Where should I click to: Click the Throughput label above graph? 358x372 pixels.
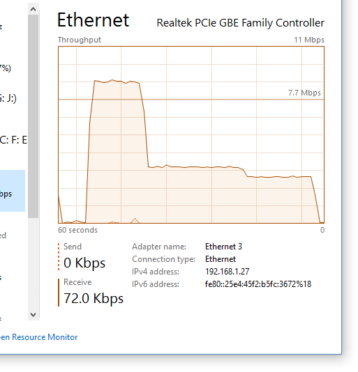pyautogui.click(x=80, y=40)
